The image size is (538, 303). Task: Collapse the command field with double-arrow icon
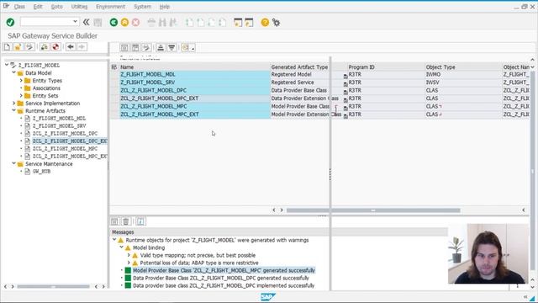86,23
